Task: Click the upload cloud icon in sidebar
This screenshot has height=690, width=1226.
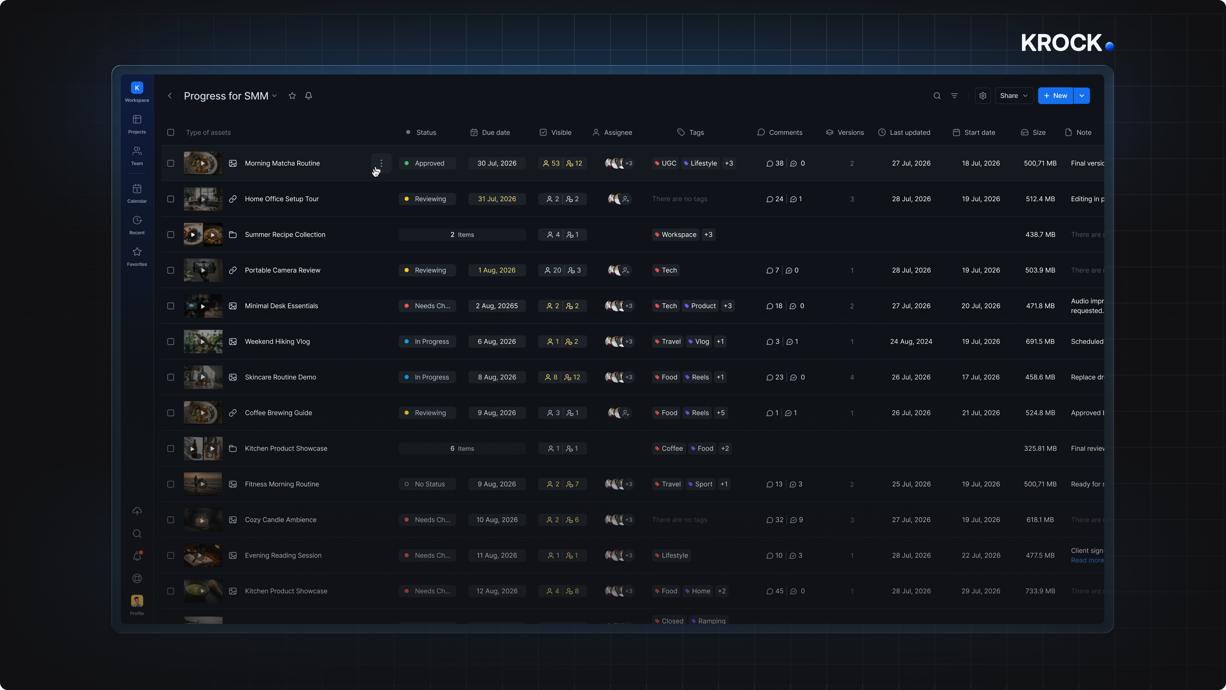Action: click(137, 511)
